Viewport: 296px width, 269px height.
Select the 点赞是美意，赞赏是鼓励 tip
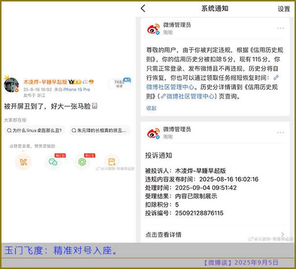tap(32, 146)
